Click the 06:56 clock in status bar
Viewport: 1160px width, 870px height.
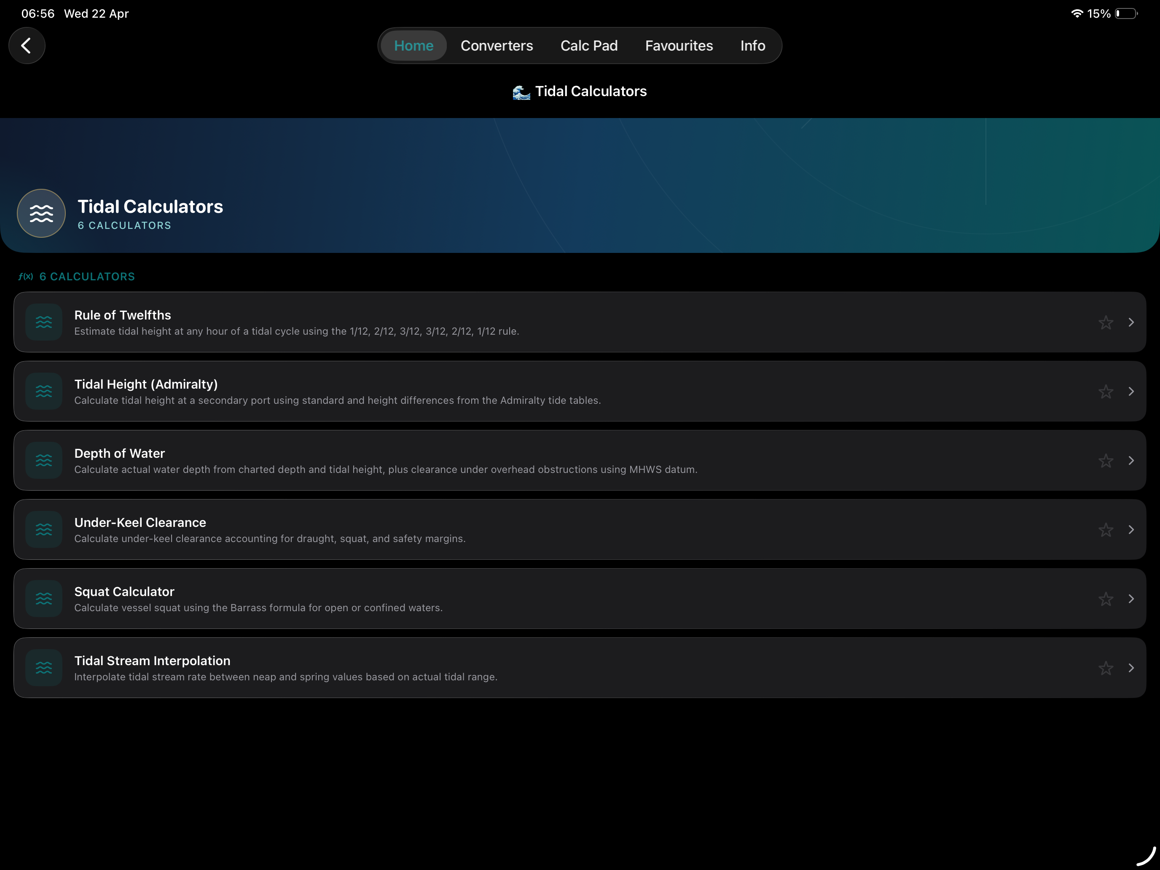pyautogui.click(x=38, y=13)
